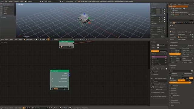Viewport: 194px width, 109px height.
Task: Open the Cycles Render engine dropdown
Action: click(71, 2)
